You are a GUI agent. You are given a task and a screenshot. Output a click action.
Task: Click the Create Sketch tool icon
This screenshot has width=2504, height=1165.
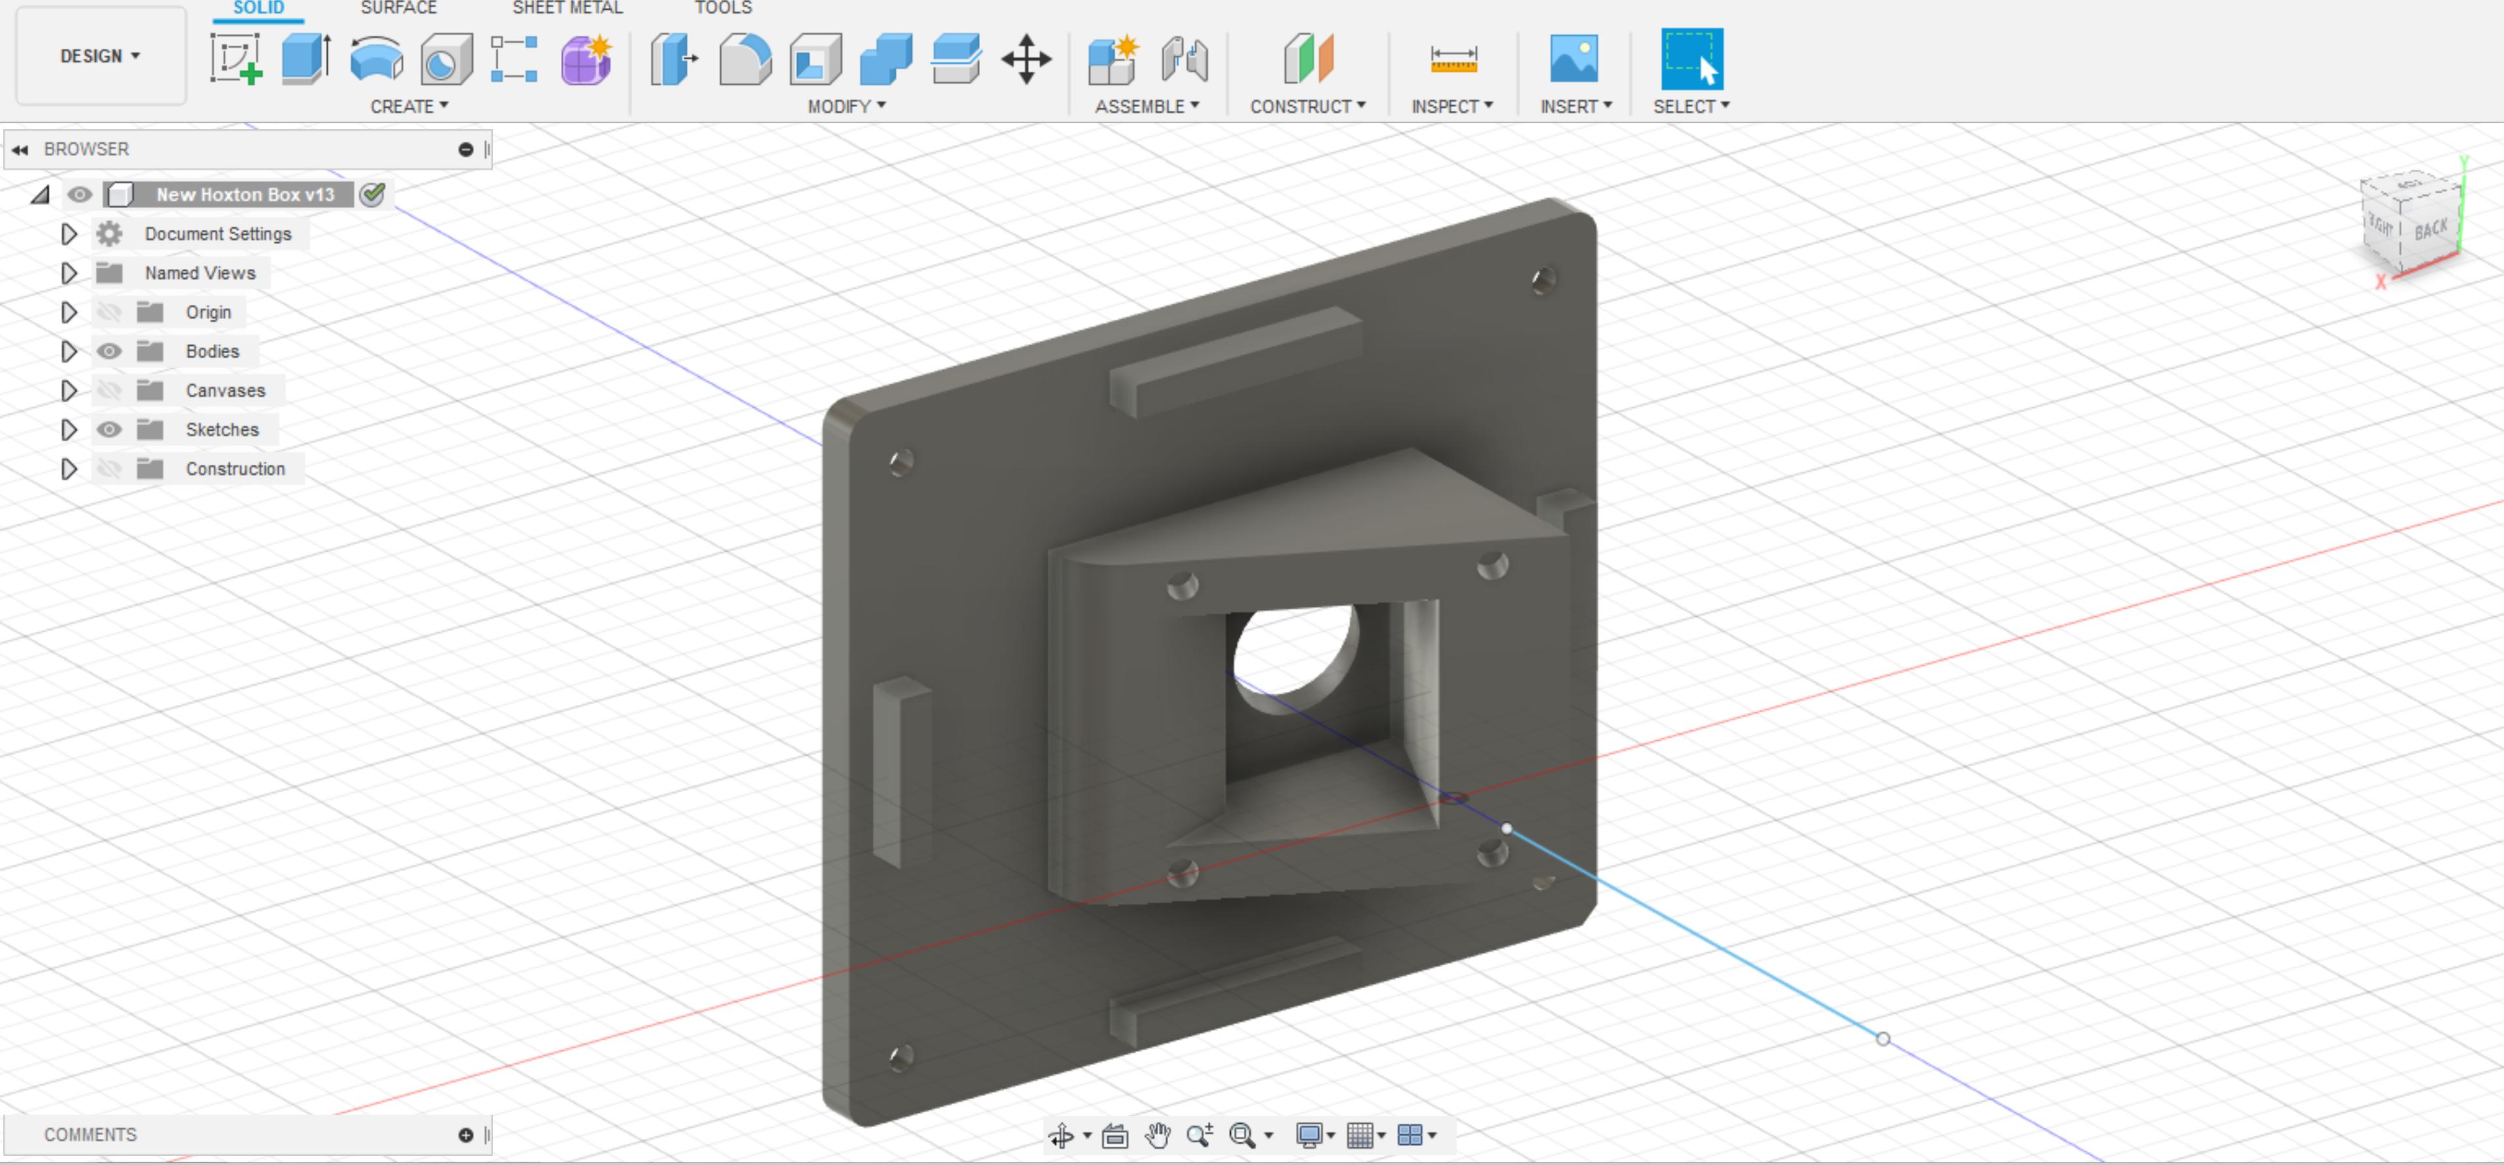[x=236, y=59]
